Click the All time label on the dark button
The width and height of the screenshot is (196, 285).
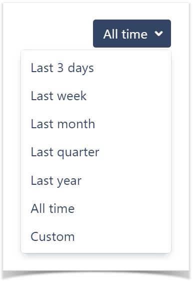[125, 34]
